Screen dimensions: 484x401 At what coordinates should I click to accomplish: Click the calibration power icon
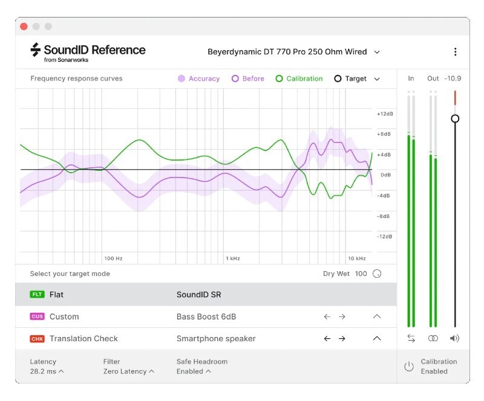[x=410, y=366]
